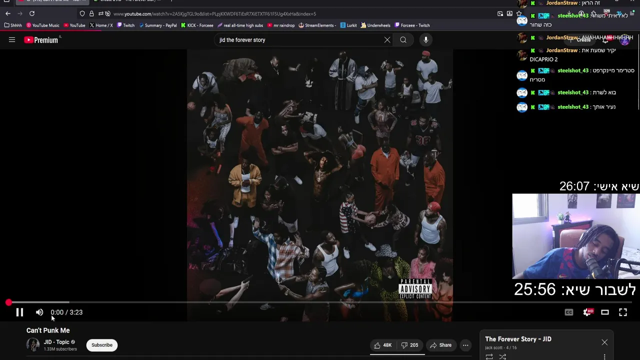Open the Shhhh bookmarks folder
640x360 pixels.
coord(13,25)
